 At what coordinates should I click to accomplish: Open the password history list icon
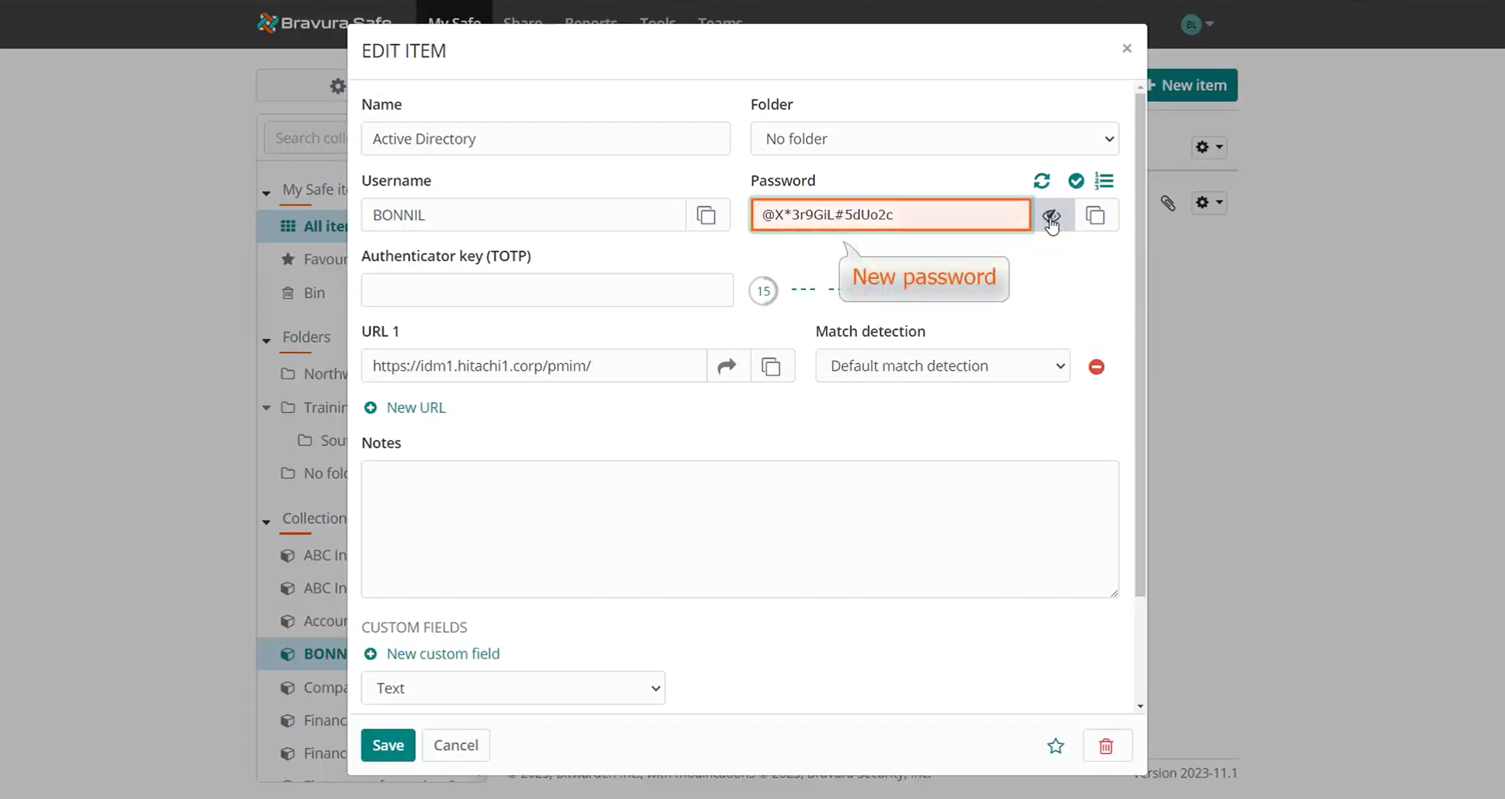pos(1104,181)
